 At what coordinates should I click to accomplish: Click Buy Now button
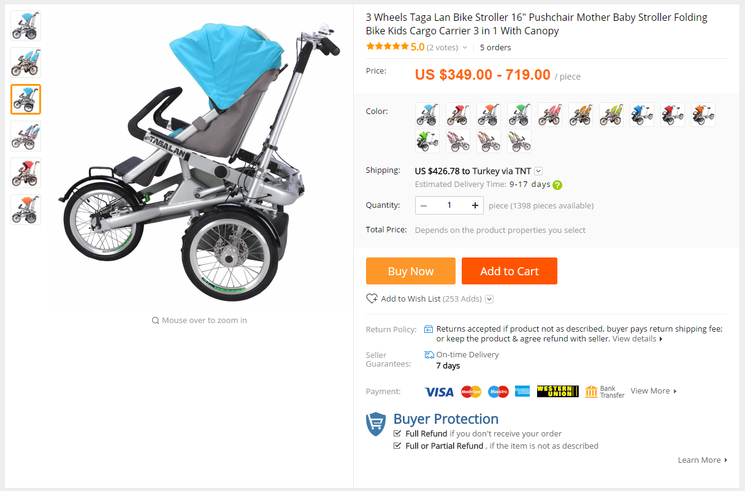coord(411,271)
